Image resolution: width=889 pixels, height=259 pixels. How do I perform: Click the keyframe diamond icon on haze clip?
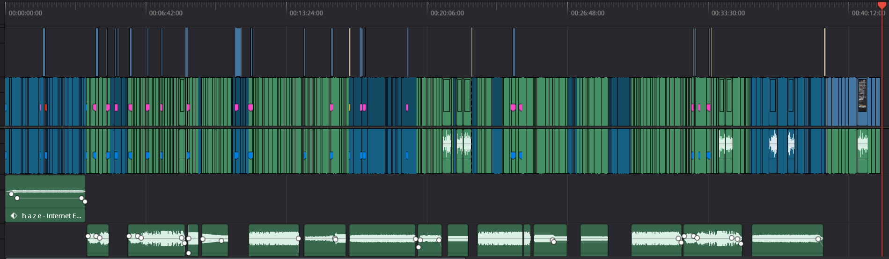point(14,216)
